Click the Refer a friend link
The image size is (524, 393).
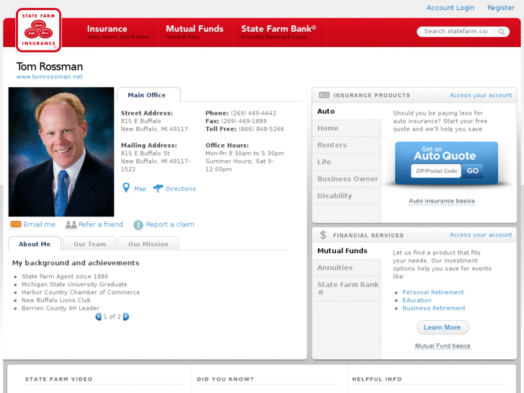[x=101, y=224]
